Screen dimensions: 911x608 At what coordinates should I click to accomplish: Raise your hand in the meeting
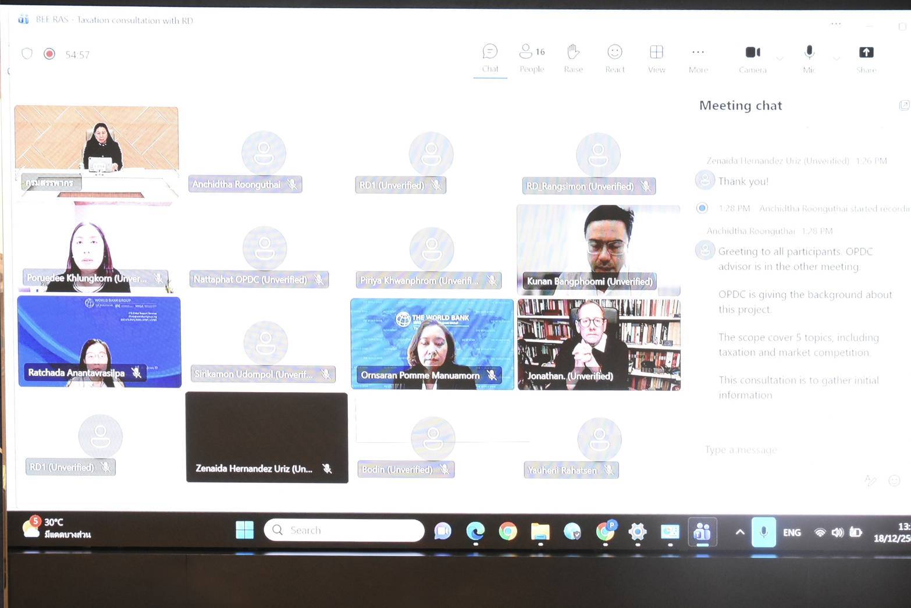pos(573,58)
